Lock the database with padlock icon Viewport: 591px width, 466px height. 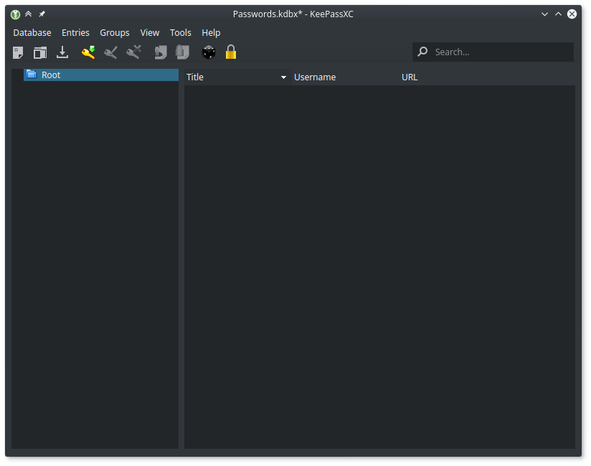(231, 52)
